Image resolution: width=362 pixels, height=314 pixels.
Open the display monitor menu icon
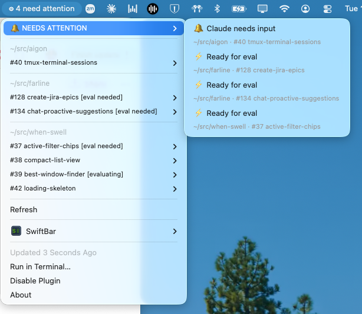[262, 9]
